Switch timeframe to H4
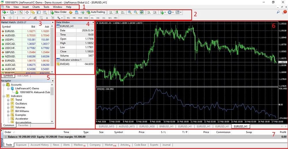 coord(98,18)
